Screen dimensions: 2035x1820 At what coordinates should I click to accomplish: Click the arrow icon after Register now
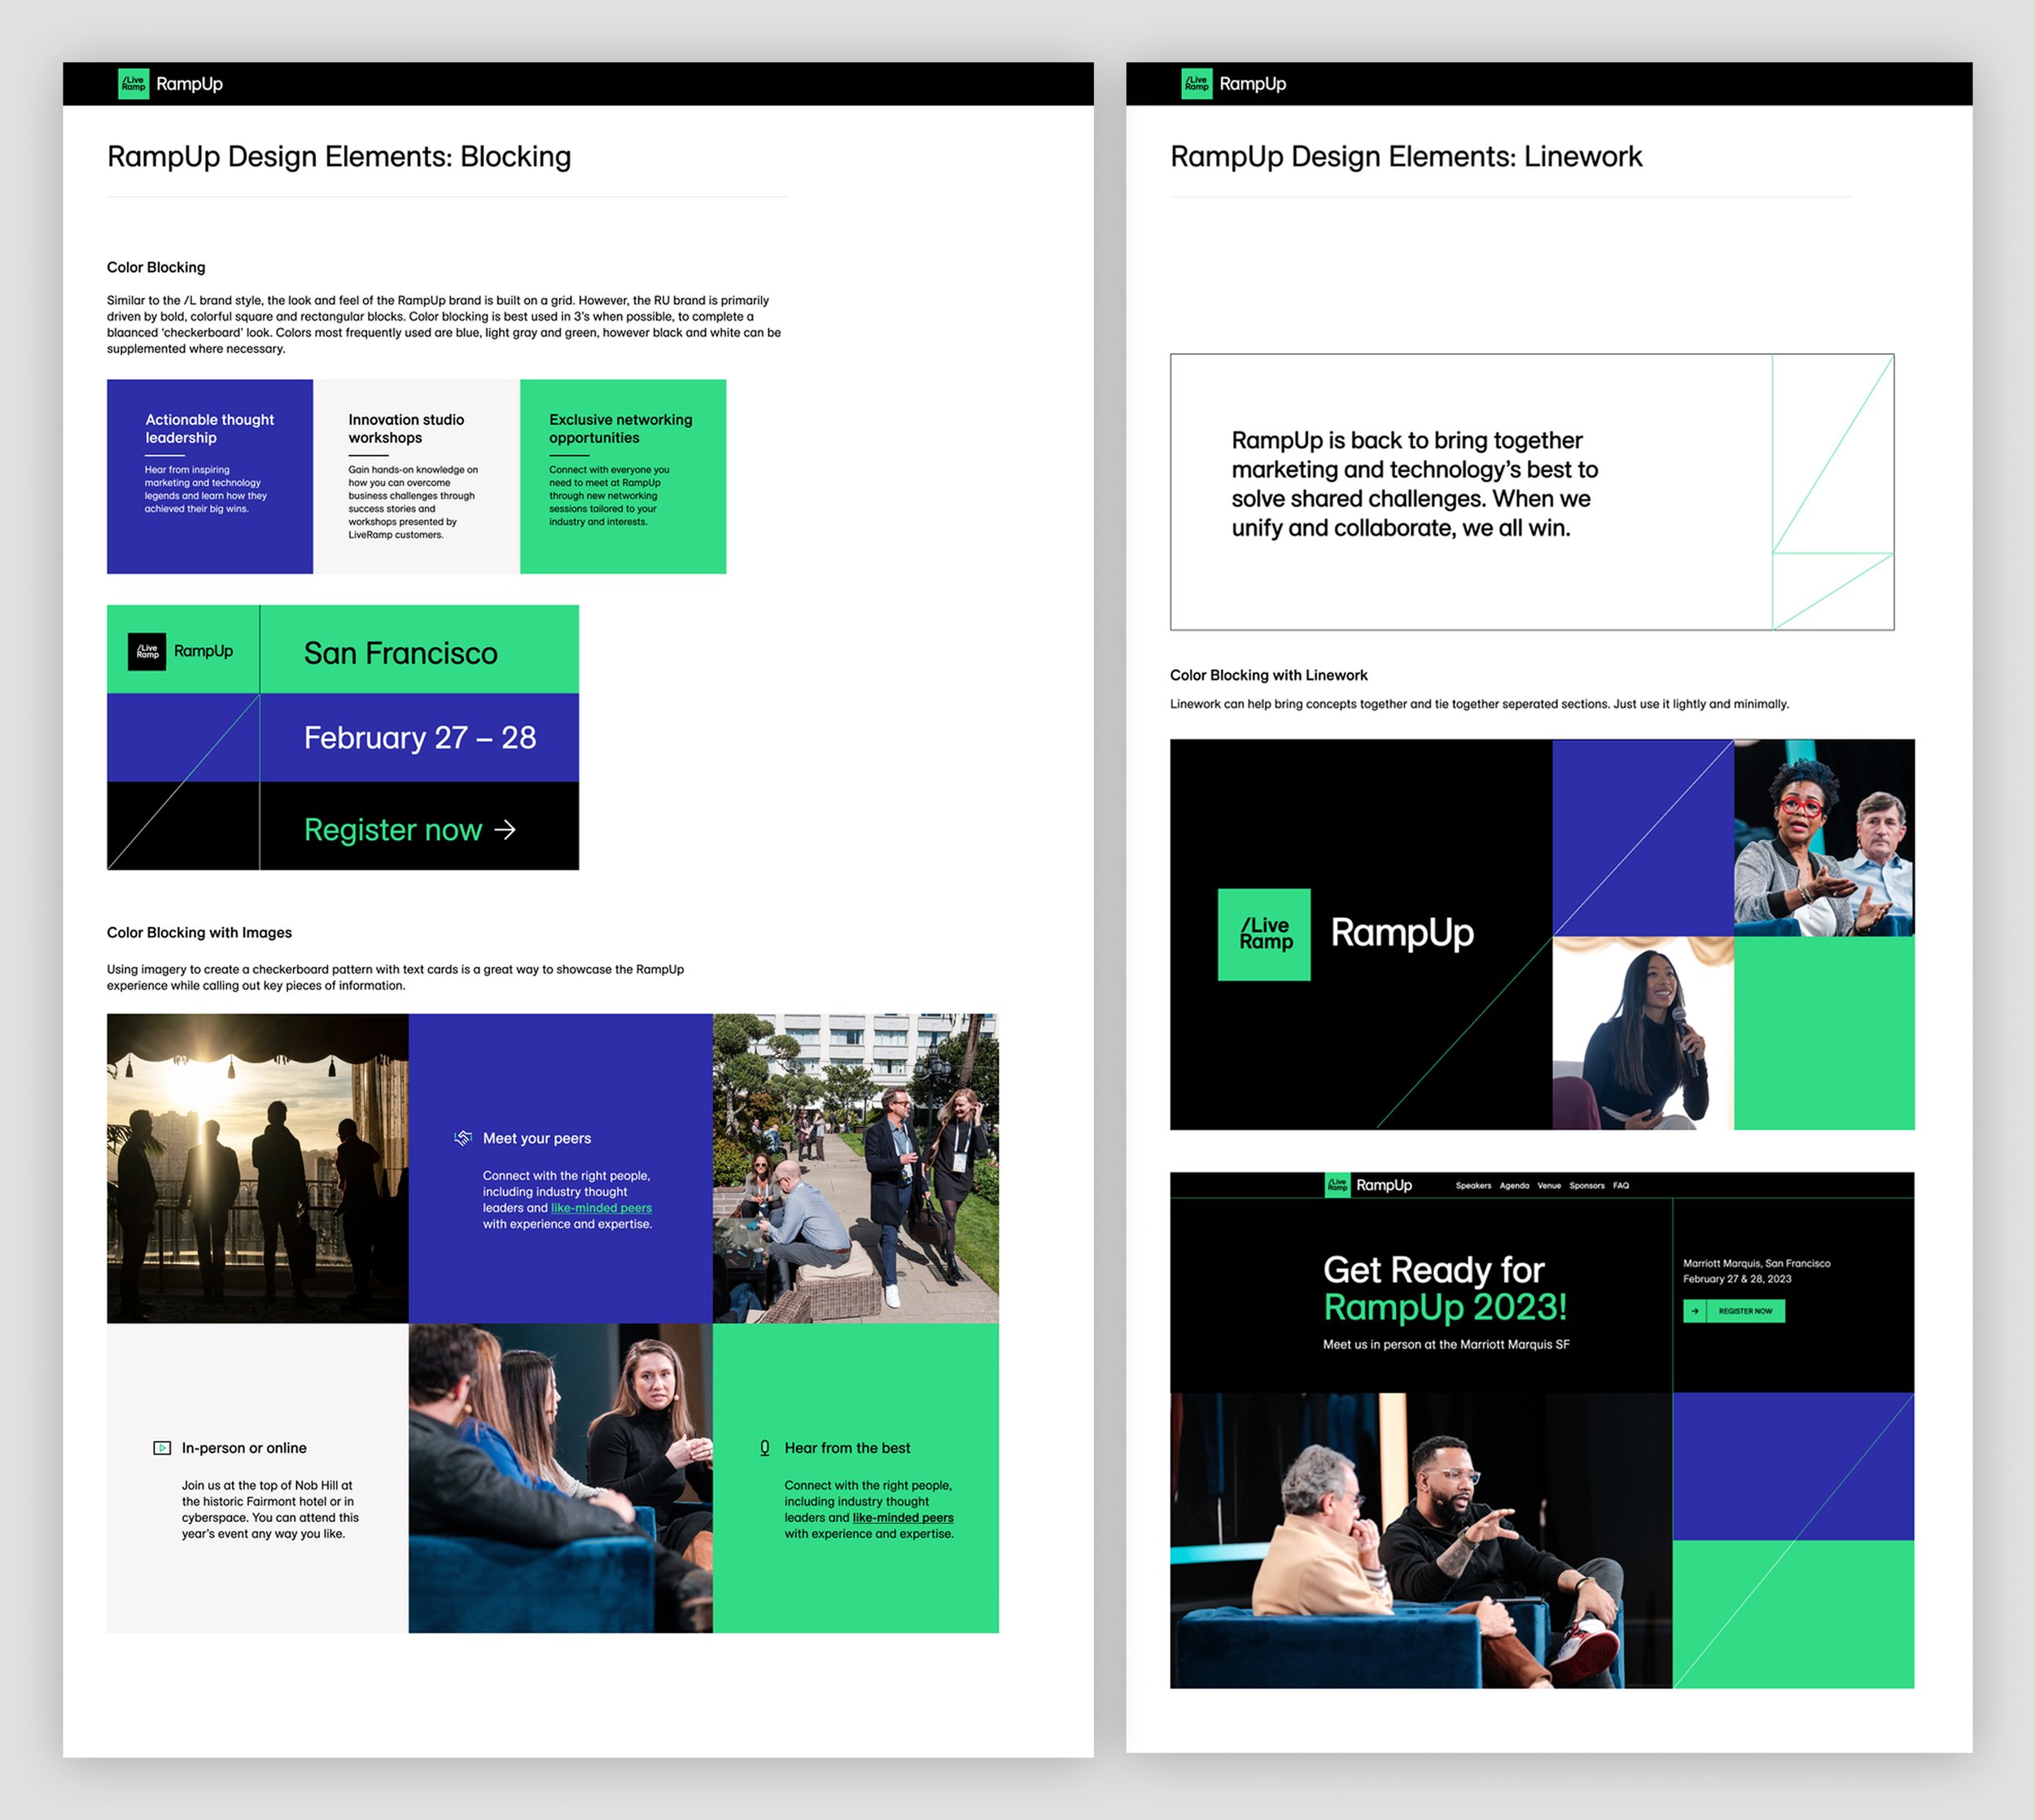506,829
